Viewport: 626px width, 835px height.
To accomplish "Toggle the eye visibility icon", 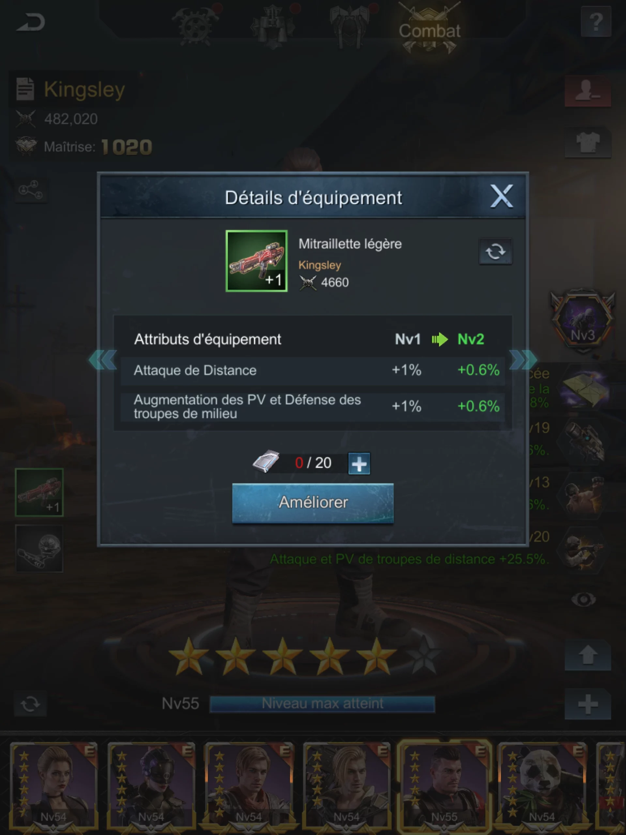I will pos(584,600).
